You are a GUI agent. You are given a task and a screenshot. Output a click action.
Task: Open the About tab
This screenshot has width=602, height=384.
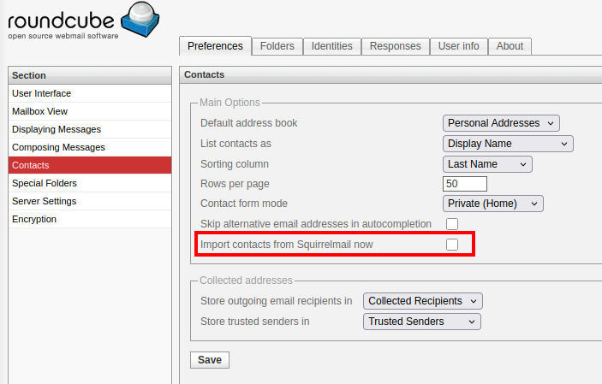[510, 46]
